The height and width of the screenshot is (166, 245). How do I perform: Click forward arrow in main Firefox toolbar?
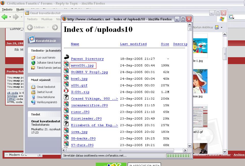(16, 17)
